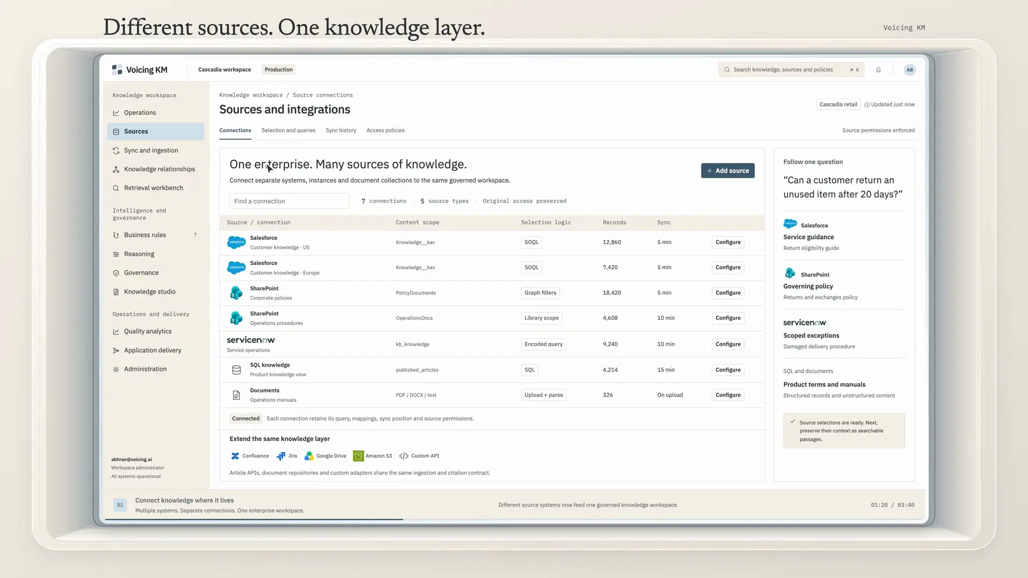Open Reasoning section
This screenshot has width=1028, height=578.
pyautogui.click(x=155, y=254)
